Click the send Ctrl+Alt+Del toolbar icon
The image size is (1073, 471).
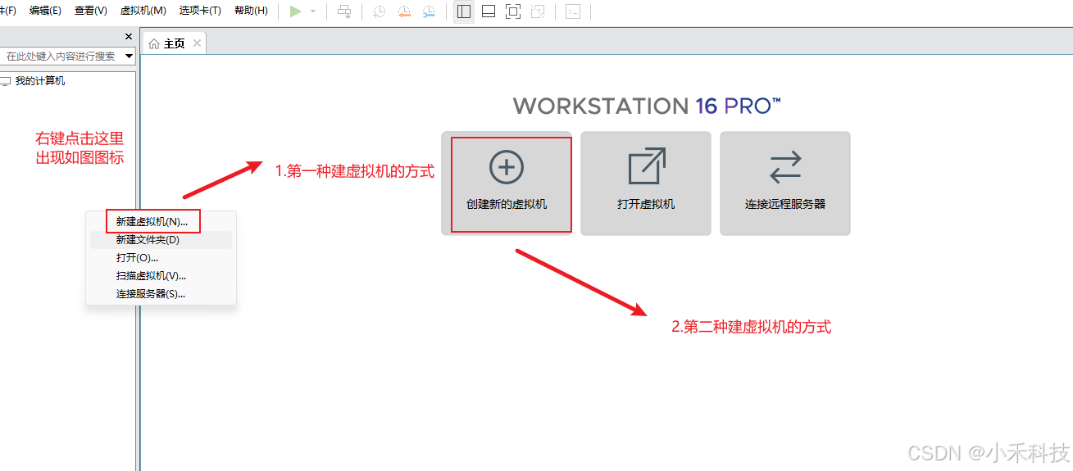coord(345,11)
